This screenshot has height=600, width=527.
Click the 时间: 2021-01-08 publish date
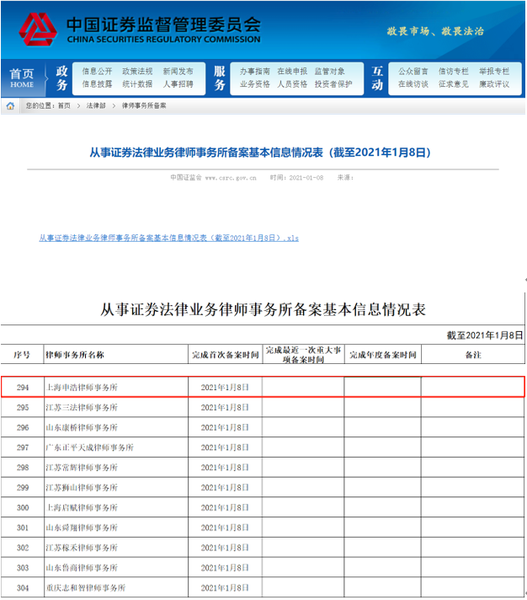(296, 178)
